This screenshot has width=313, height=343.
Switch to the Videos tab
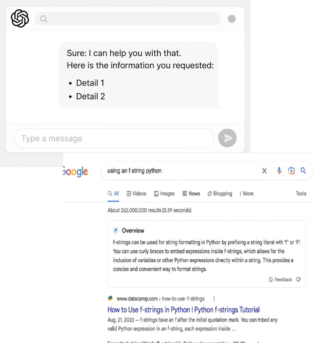tap(137, 194)
